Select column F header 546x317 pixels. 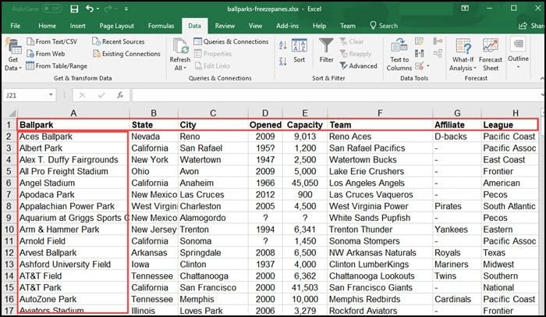click(x=380, y=112)
